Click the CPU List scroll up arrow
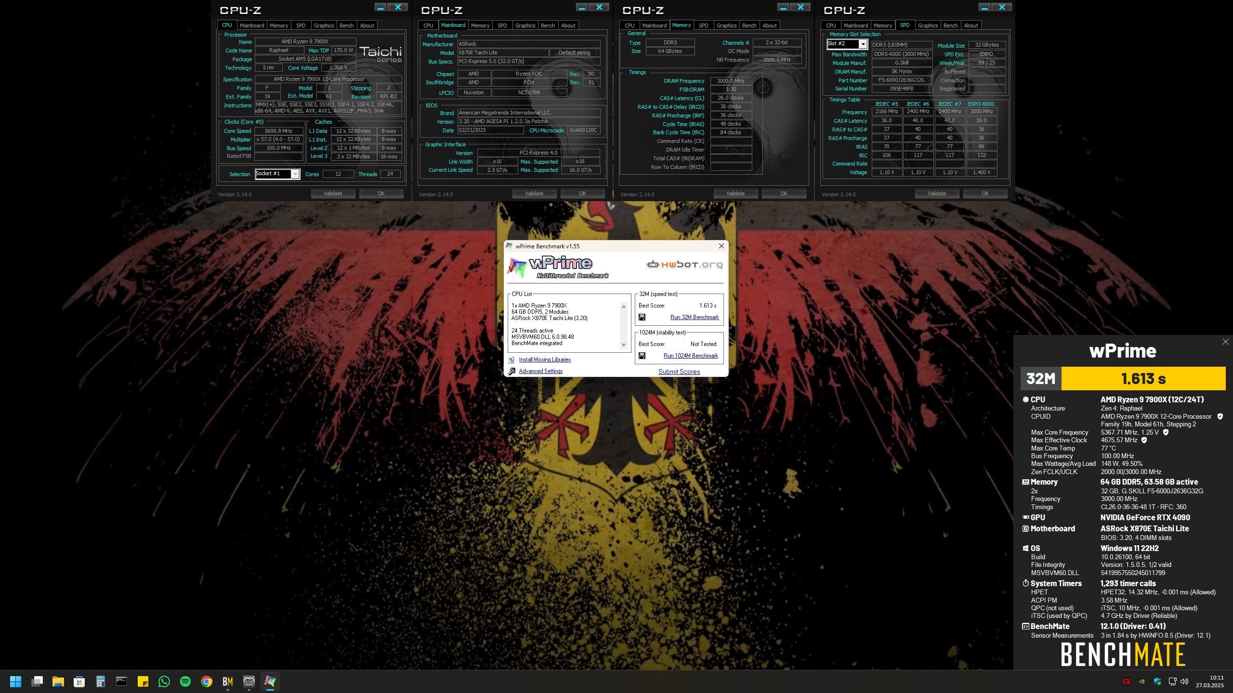The image size is (1233, 693). point(624,307)
